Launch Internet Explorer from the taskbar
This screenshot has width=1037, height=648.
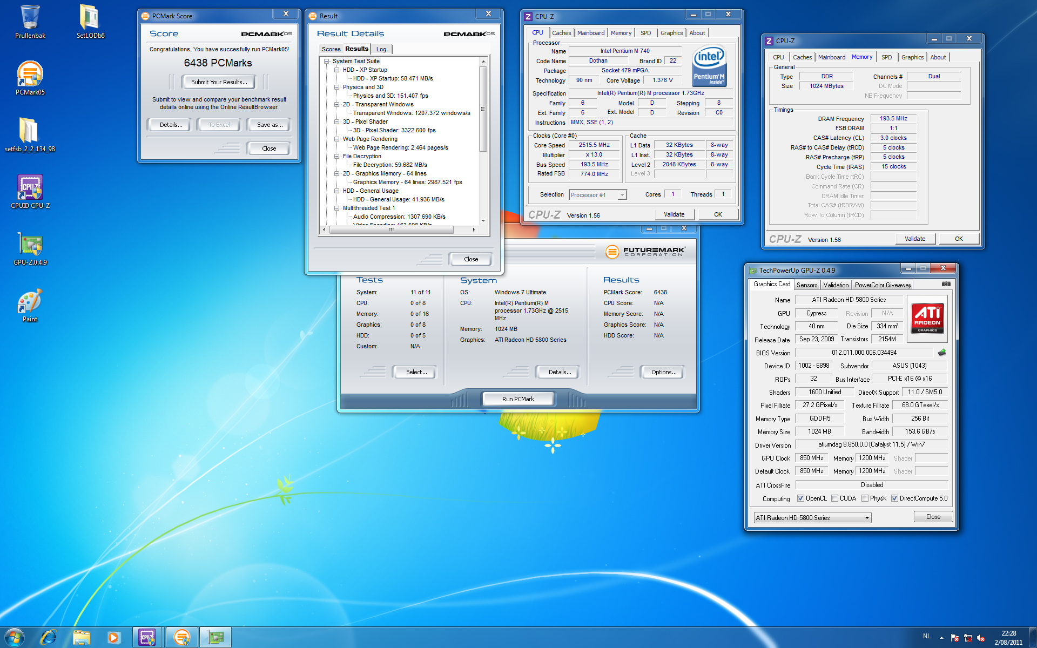[x=48, y=637]
